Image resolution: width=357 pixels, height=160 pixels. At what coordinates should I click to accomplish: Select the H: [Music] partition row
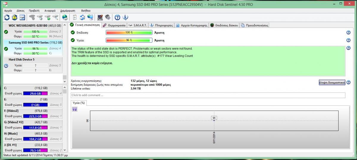point(33,136)
